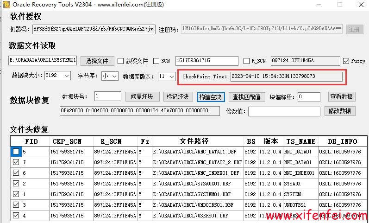
Task: Uncheck the row checkbox for FID 7
Action: [x=16, y=162]
